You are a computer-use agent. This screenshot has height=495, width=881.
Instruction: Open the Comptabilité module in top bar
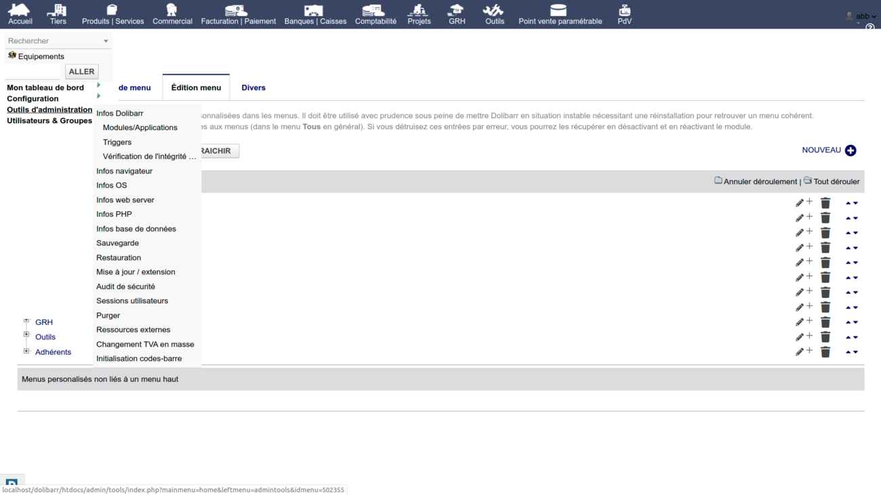click(375, 11)
